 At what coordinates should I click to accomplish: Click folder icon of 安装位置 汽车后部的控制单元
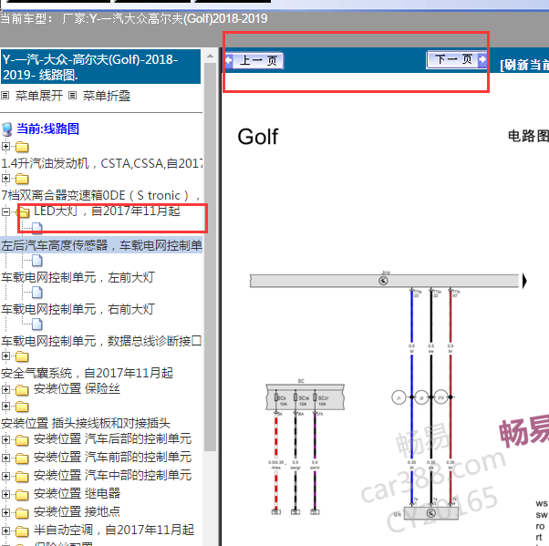tap(22, 440)
